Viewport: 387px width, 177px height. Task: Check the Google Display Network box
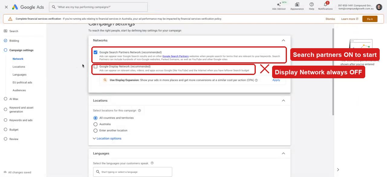tap(96, 67)
